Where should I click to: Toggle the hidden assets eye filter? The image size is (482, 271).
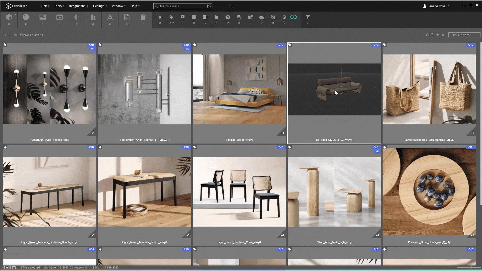273,17
